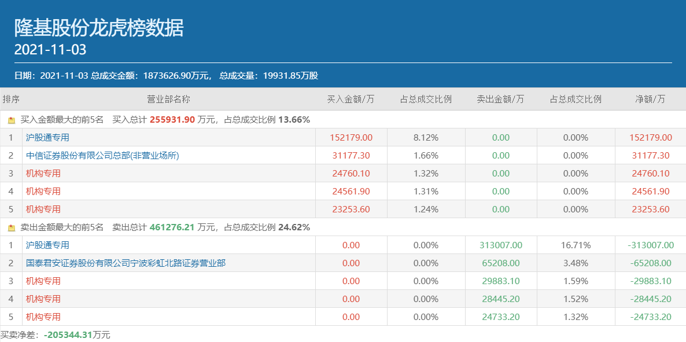Click the 卖出金额/万 column header
Viewport: 686px width, 342px height.
(x=500, y=99)
